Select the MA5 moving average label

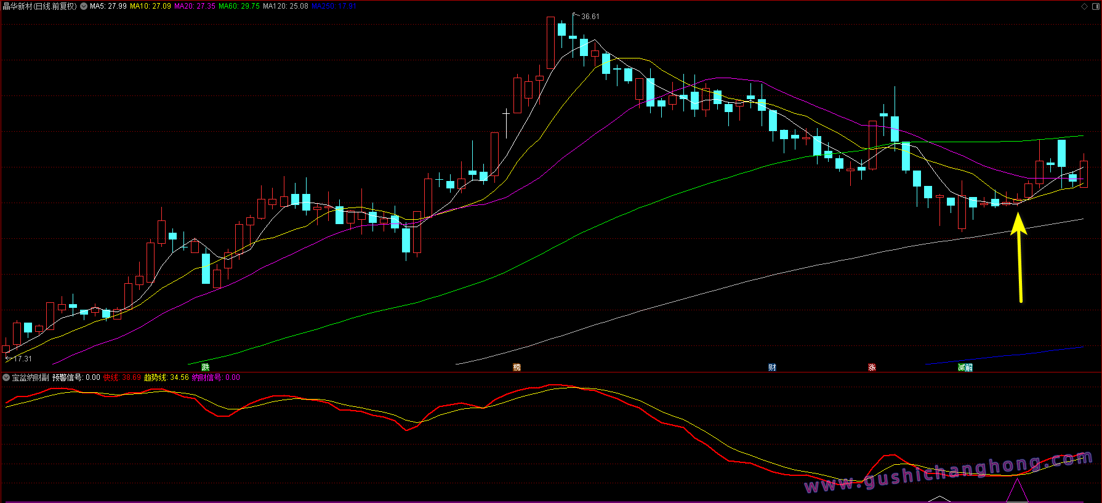coord(108,6)
